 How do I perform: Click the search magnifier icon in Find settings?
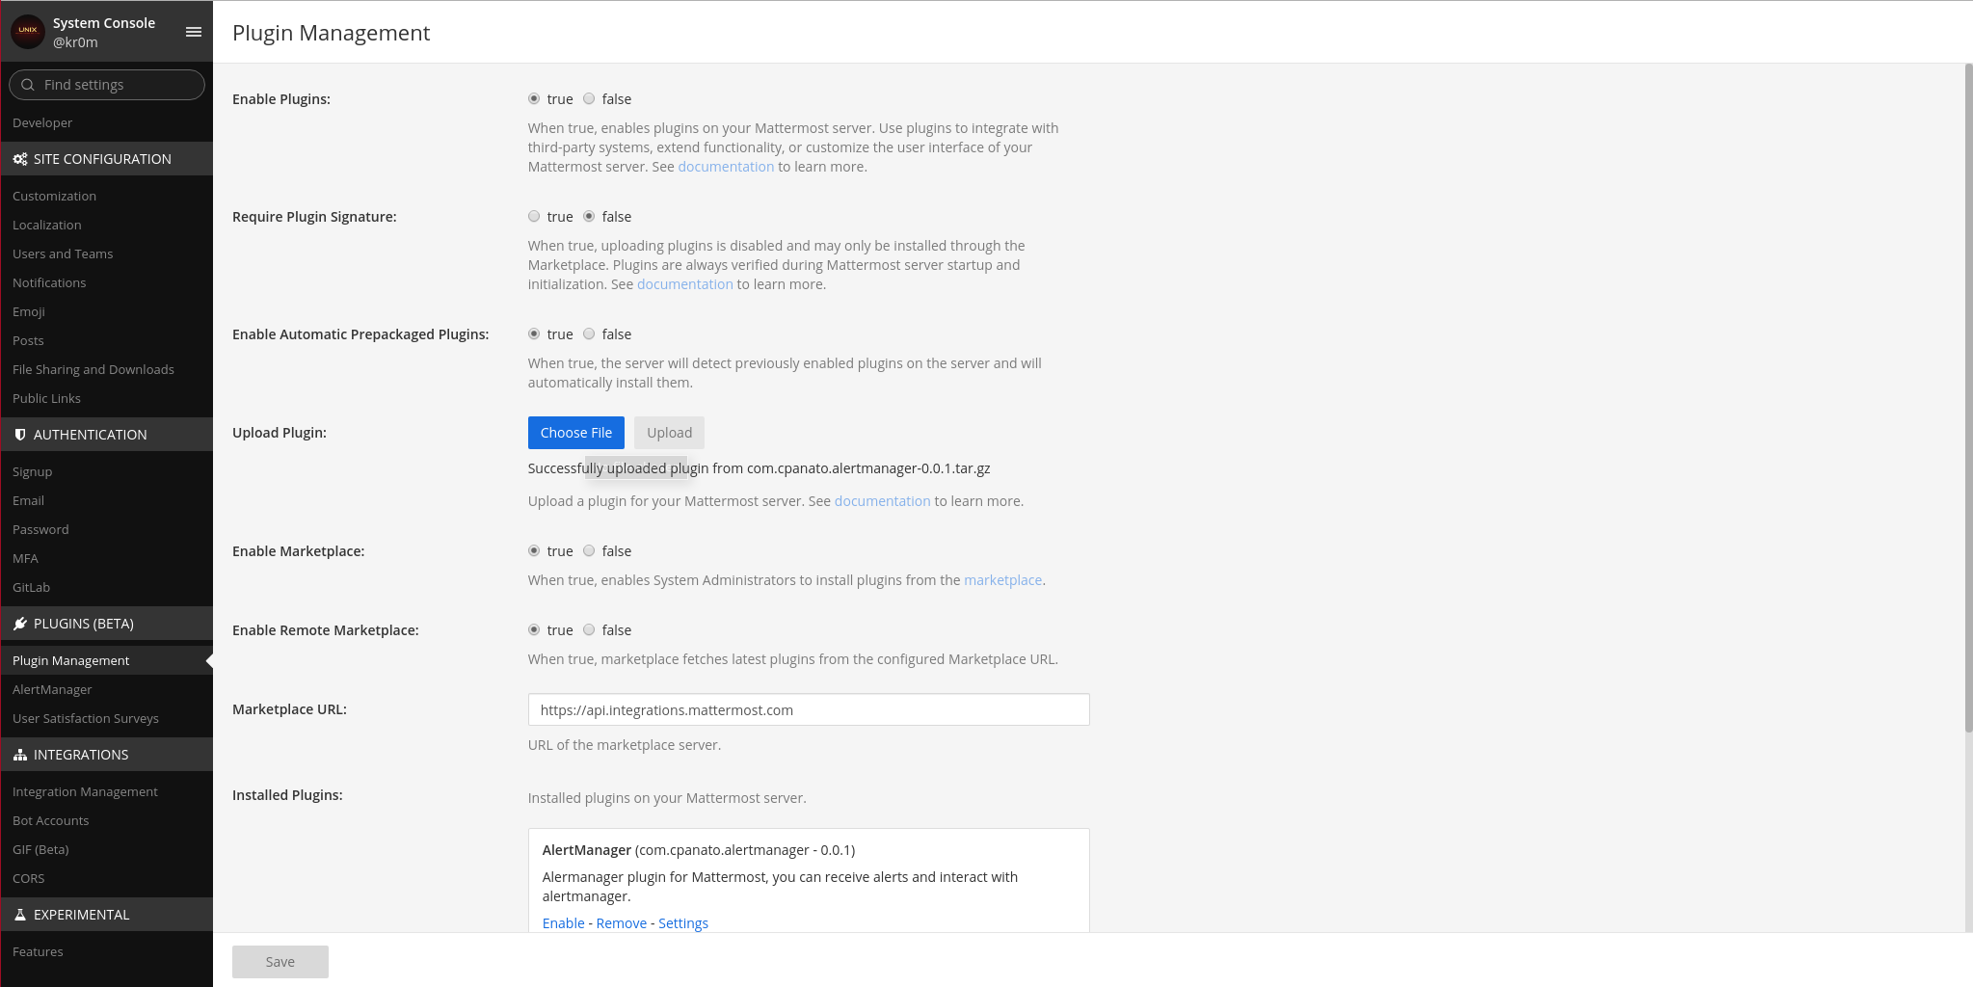(x=28, y=85)
